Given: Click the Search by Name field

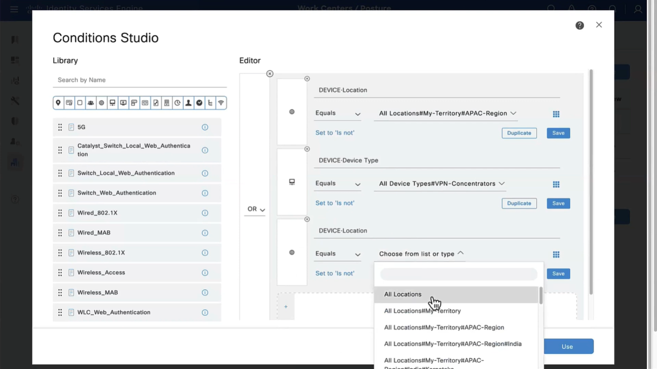Looking at the screenshot, I should coord(140,80).
